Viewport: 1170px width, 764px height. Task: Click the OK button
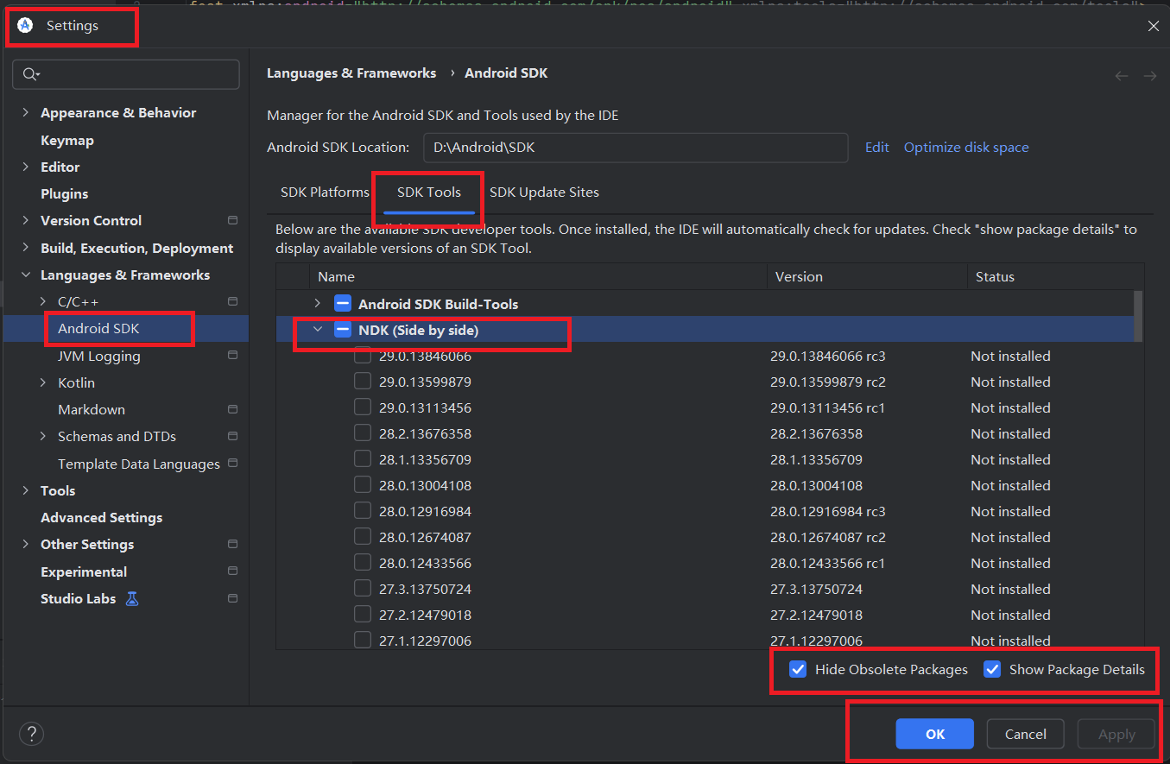coord(935,734)
